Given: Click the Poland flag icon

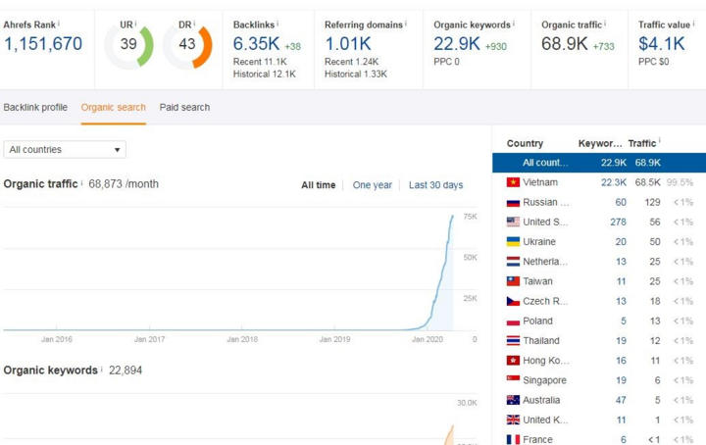Looking at the screenshot, I should (x=513, y=321).
